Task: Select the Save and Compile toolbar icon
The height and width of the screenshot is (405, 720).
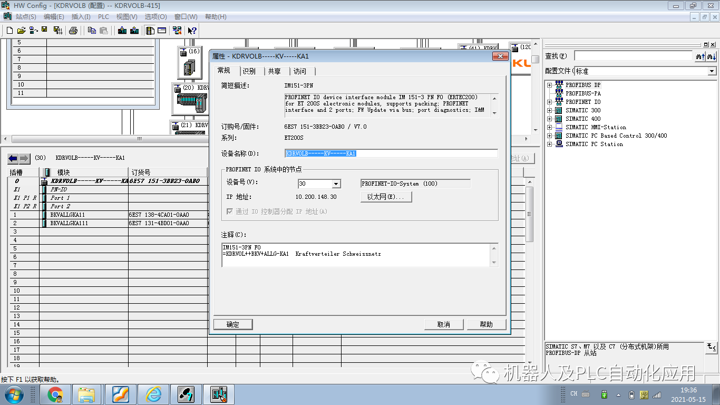Action: click(57, 30)
